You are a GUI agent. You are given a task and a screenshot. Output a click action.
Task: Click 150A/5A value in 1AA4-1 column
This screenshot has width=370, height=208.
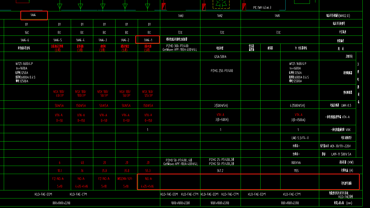point(148,106)
